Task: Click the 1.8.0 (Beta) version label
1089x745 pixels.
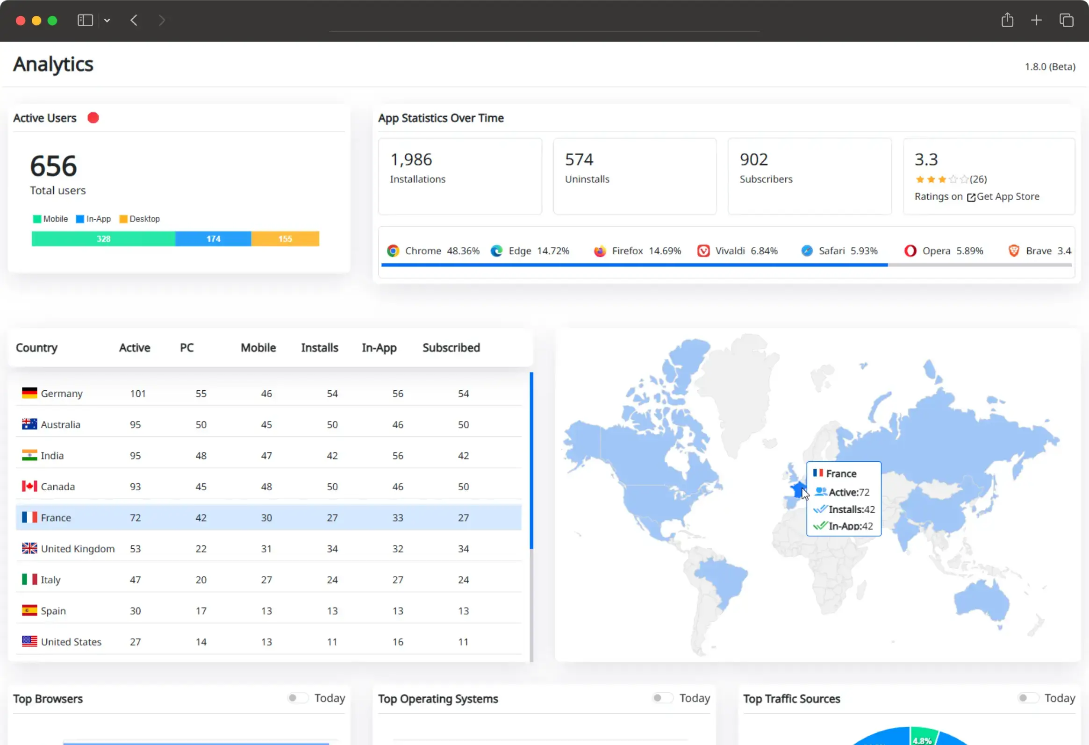Action: tap(1050, 66)
